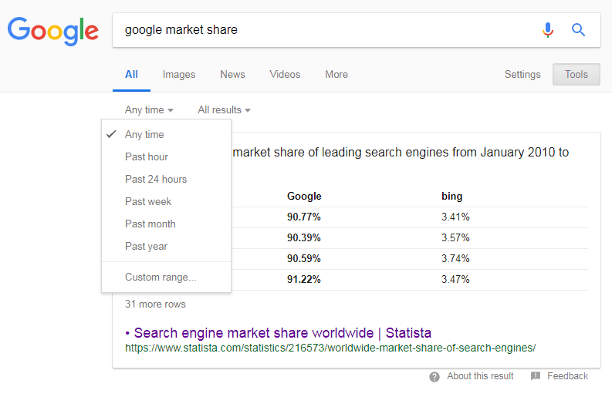Select Past month time filter
612x397 pixels.
(x=166, y=224)
